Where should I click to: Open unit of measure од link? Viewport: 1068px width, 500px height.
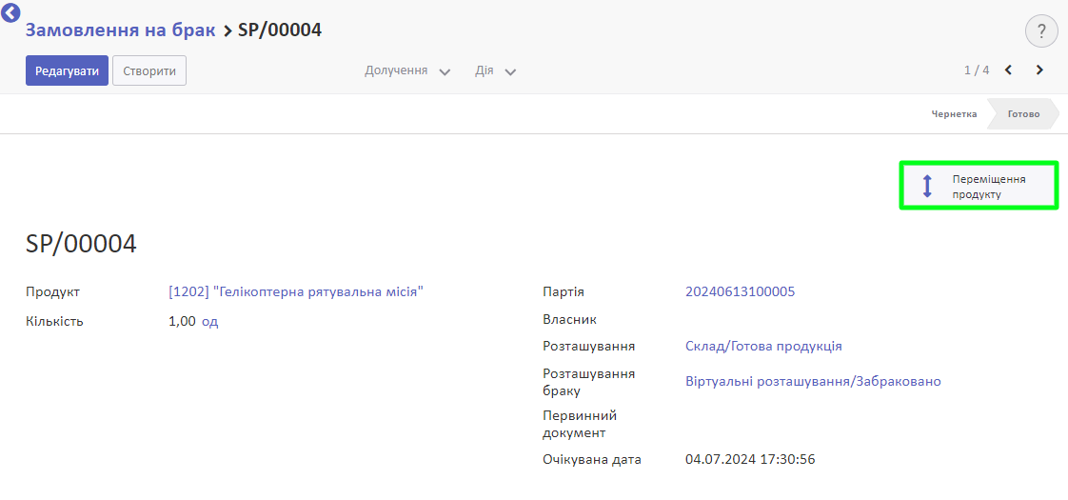(209, 322)
